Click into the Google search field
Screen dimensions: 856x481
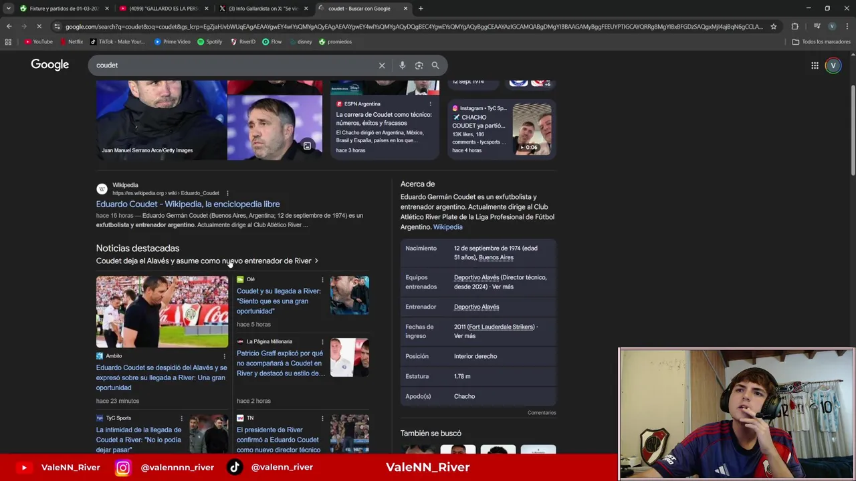(x=234, y=65)
